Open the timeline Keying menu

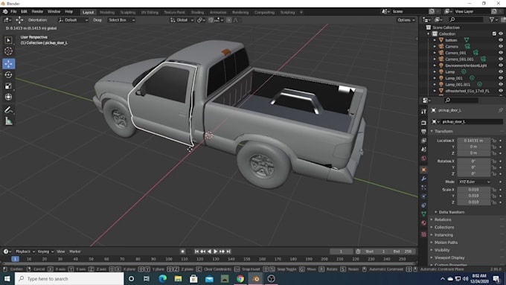[45, 252]
